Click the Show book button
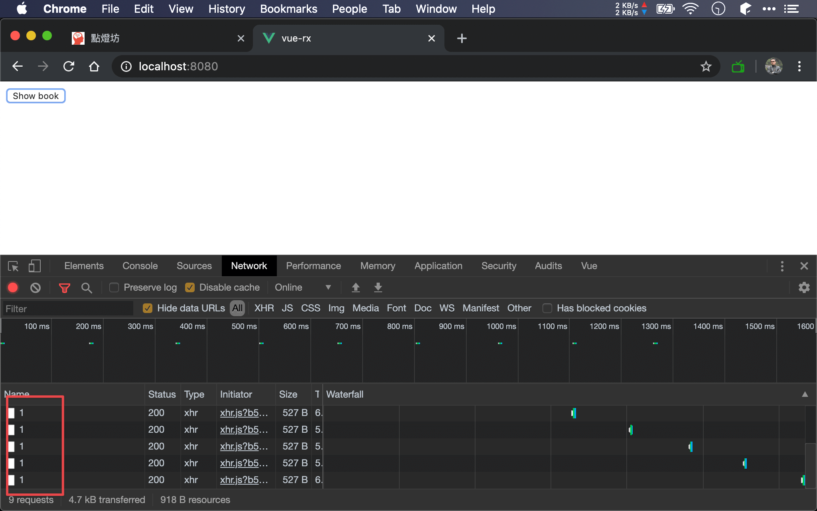This screenshot has width=817, height=511. (x=36, y=96)
